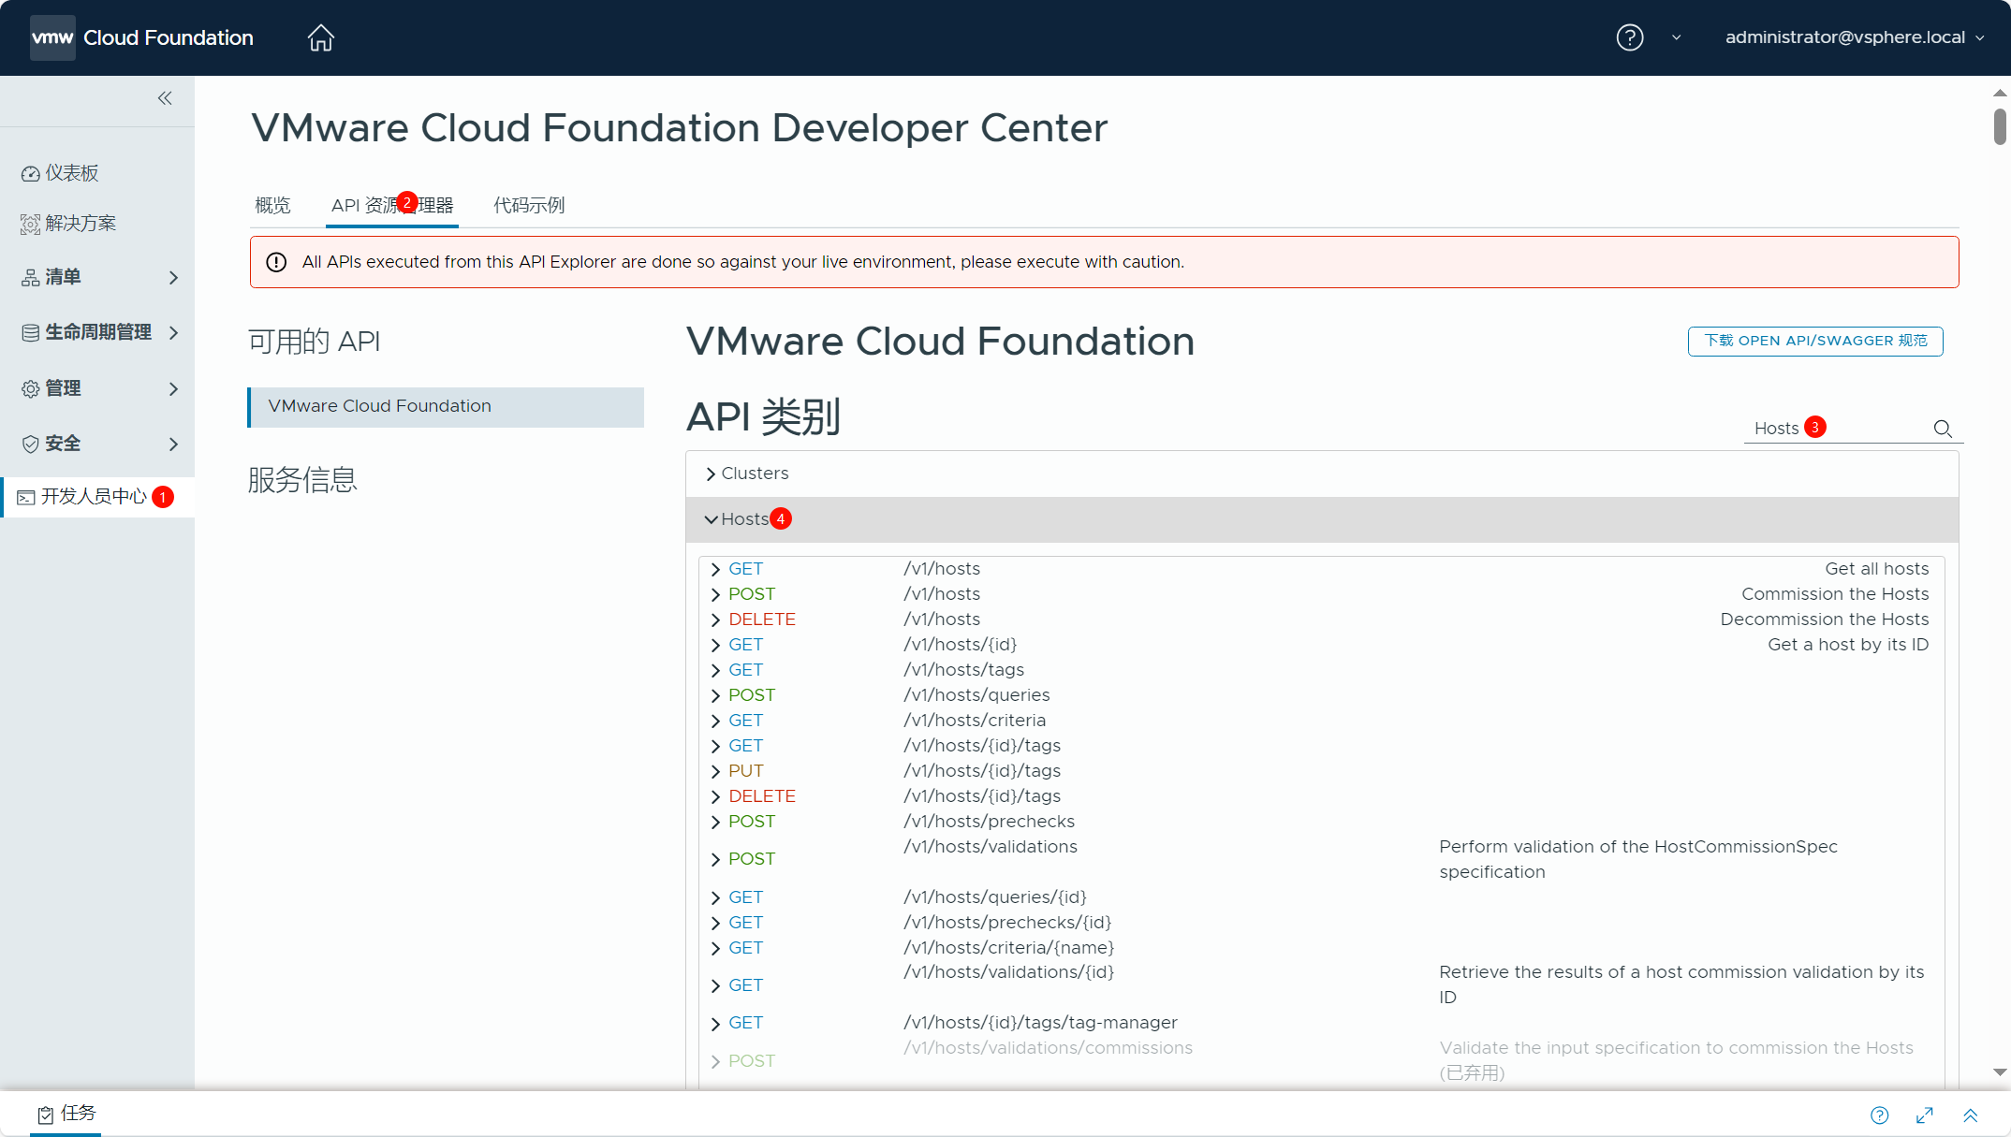Pop out task panel with diagonal arrows icon
2011x1137 pixels.
(1925, 1115)
